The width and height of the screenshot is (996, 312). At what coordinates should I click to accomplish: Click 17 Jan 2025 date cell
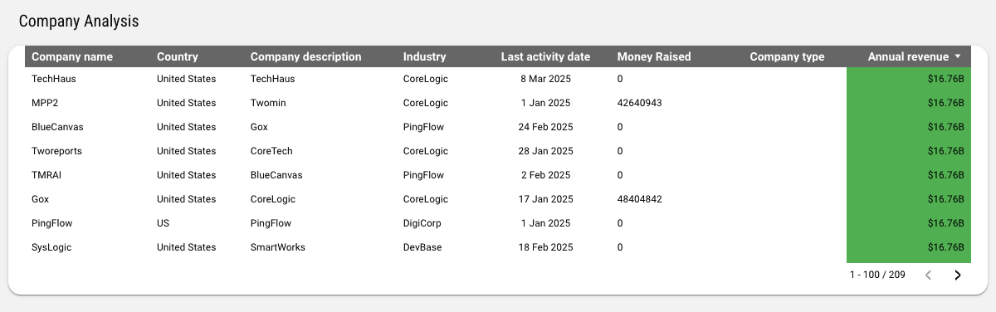coord(545,199)
